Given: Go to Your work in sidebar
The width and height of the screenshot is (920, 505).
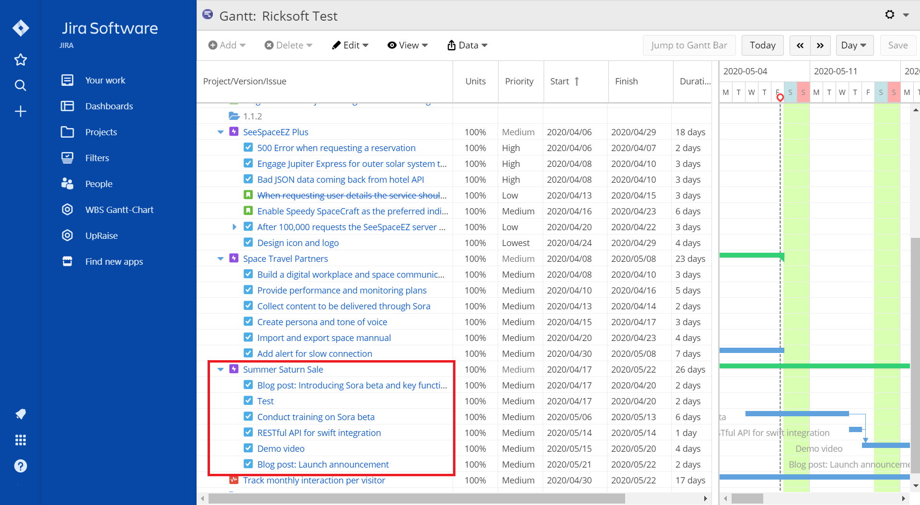Looking at the screenshot, I should [105, 80].
